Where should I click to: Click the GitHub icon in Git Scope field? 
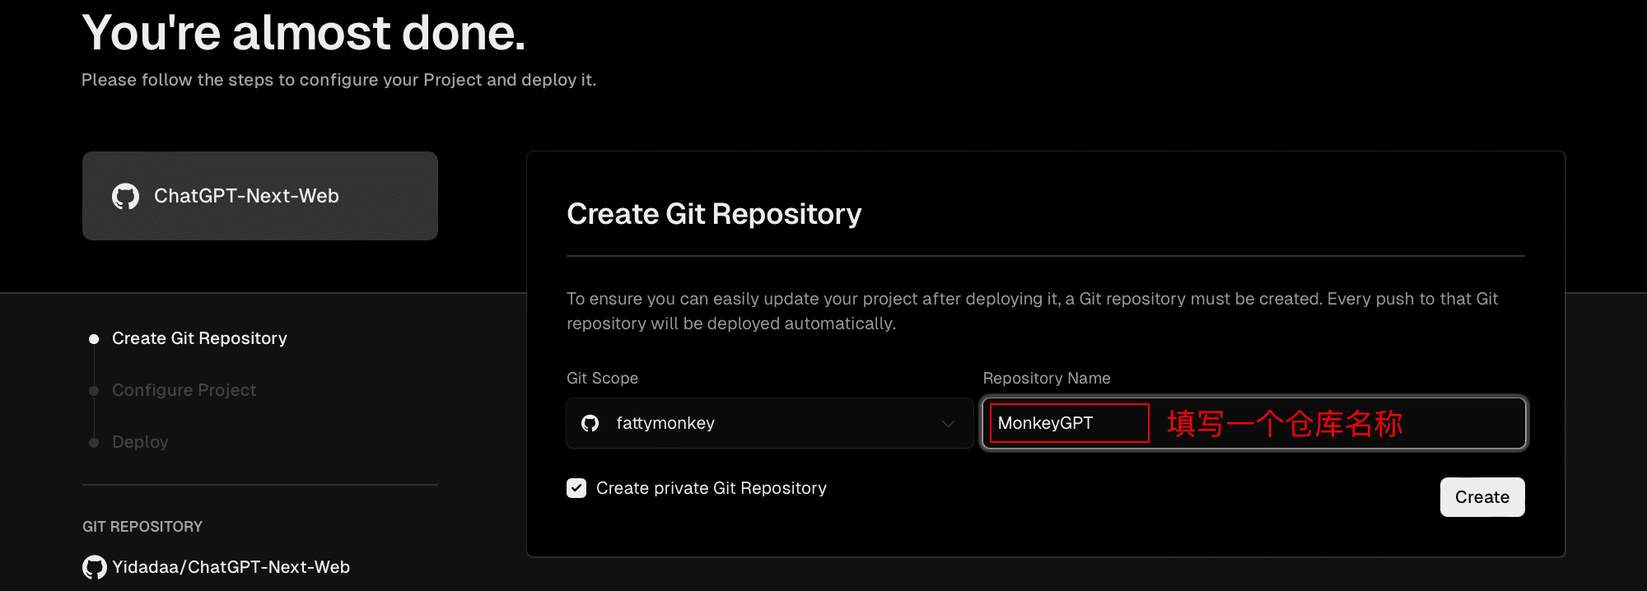590,423
